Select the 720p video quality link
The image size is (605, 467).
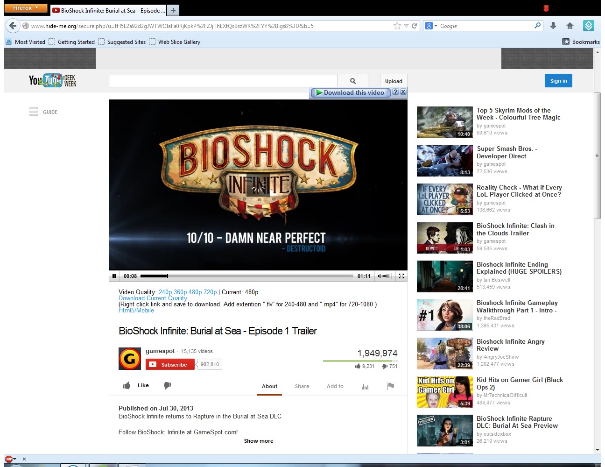[x=210, y=292]
